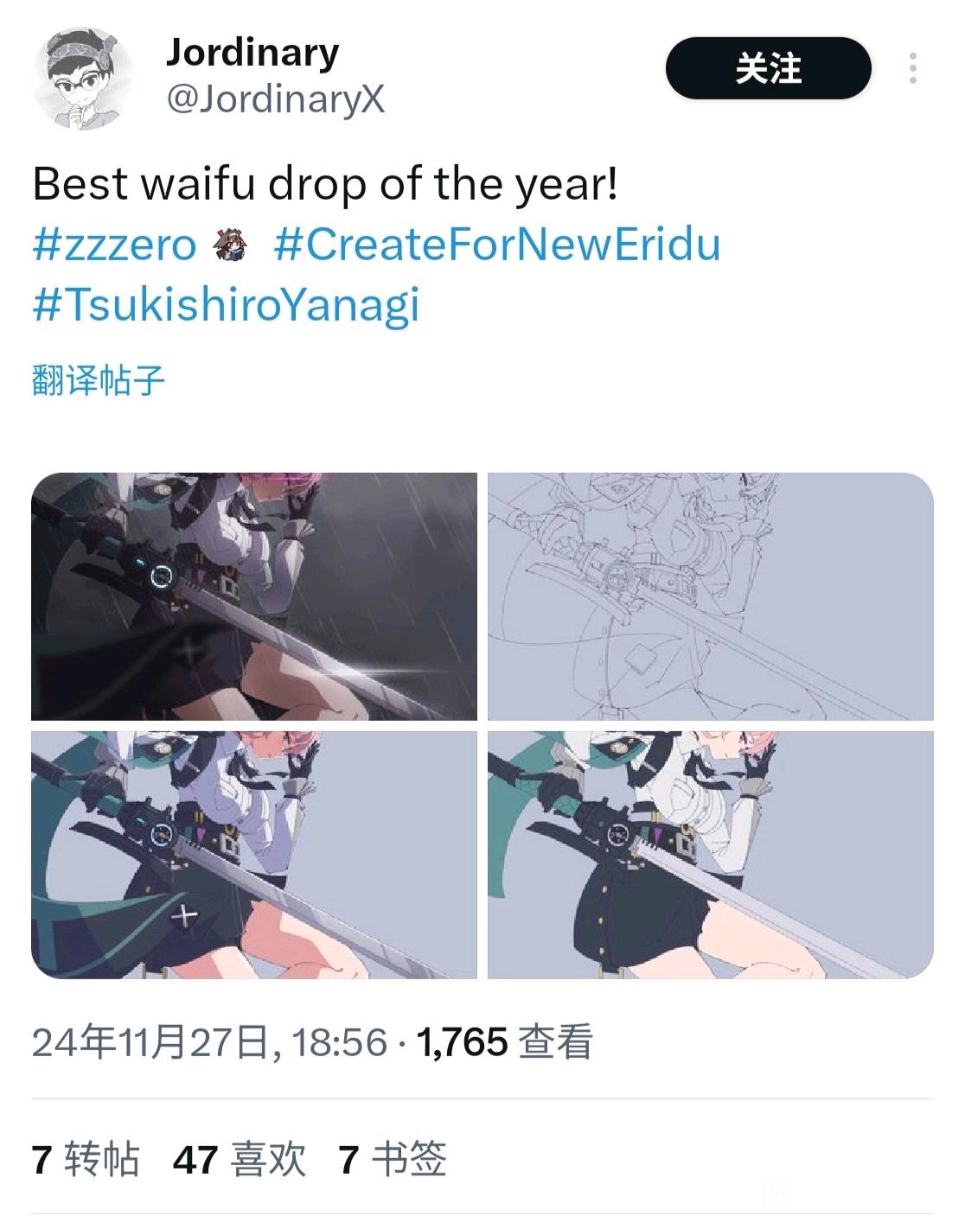Open the rainy final artwork thumbnail
The image size is (965, 1216).
tap(254, 596)
